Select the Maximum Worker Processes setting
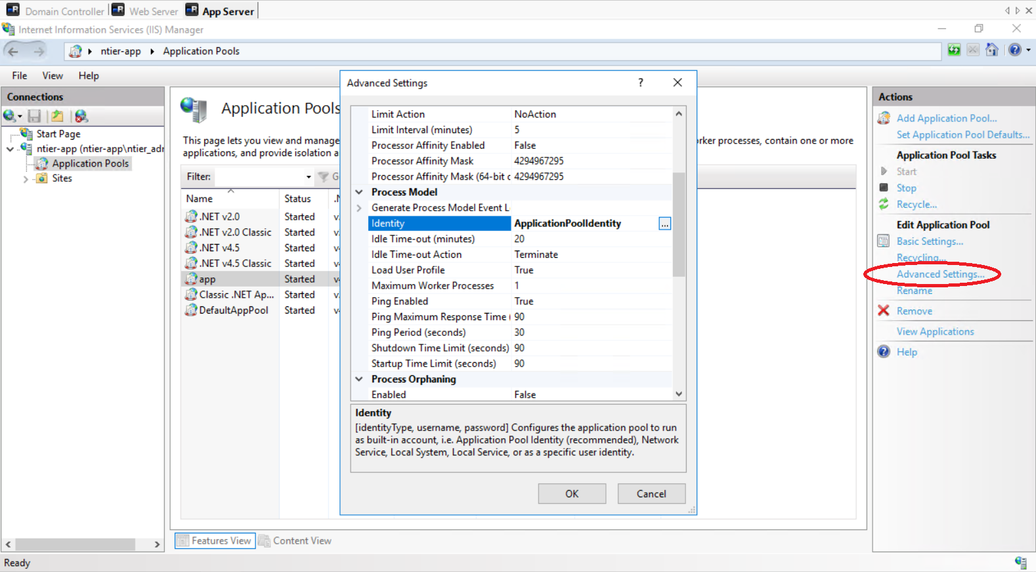The image size is (1036, 572). pos(520,285)
